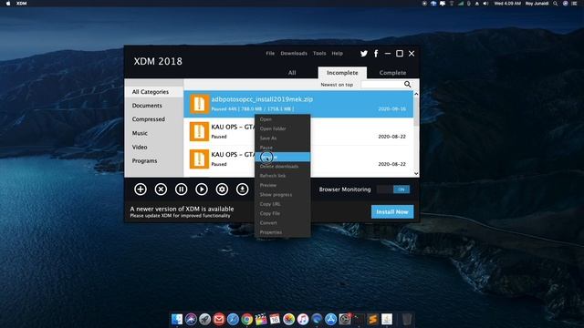Open the File menu in XDM
The height and width of the screenshot is (328, 584).
click(270, 54)
